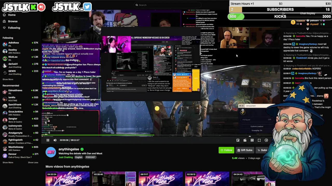This screenshot has width=332, height=186.
Task: Open player settings gear icon
Action: (x=266, y=140)
